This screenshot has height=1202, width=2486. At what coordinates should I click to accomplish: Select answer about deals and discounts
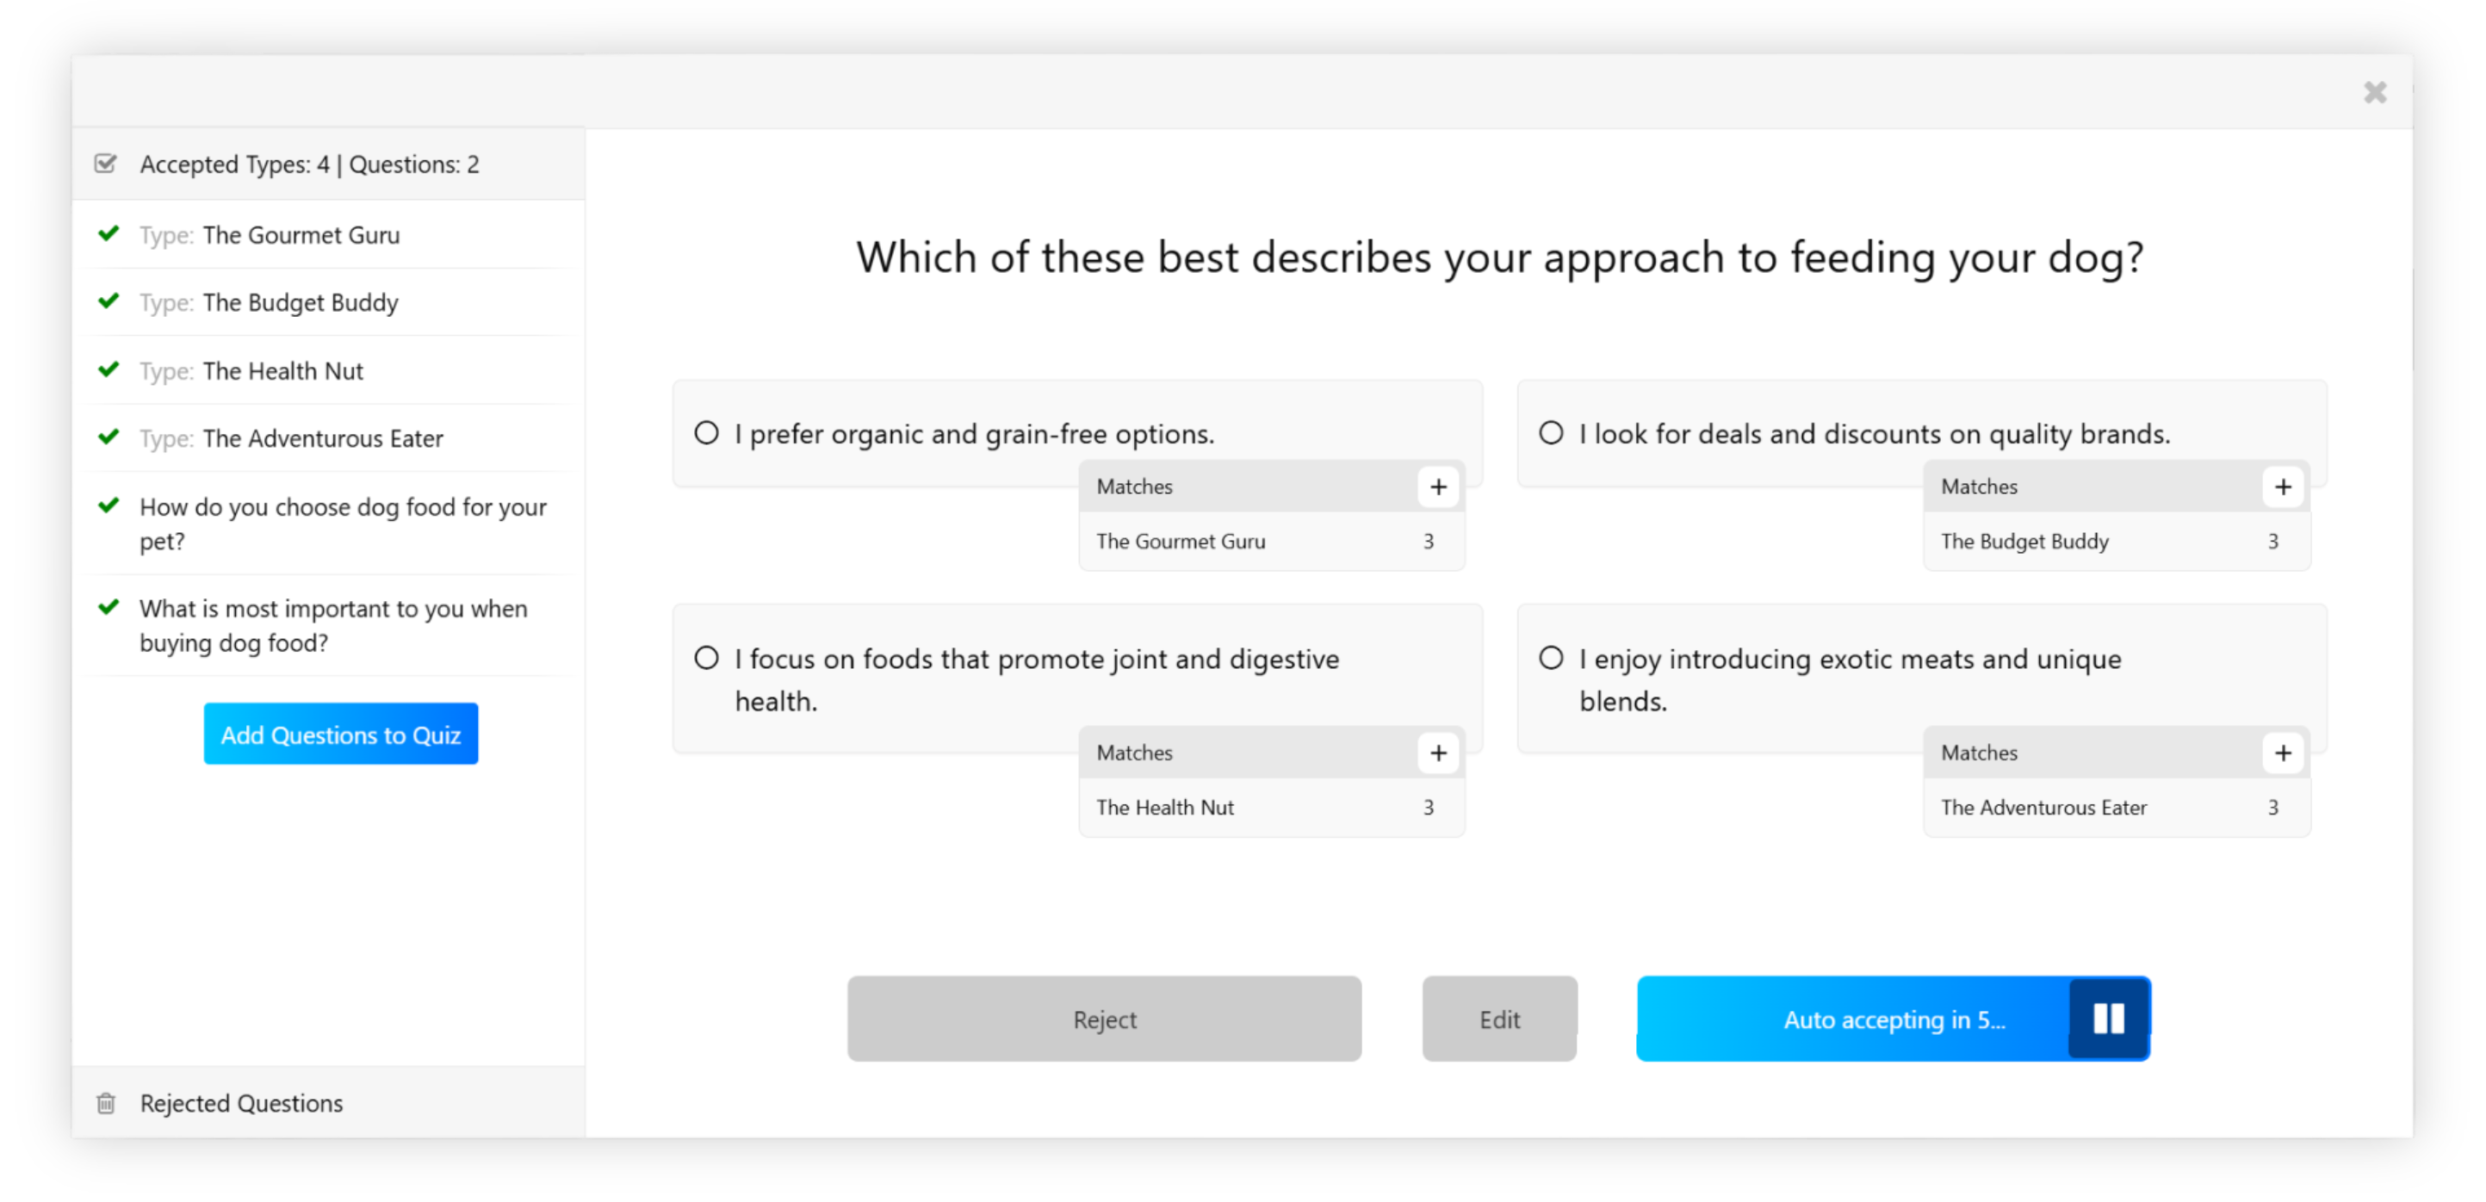pos(1551,433)
